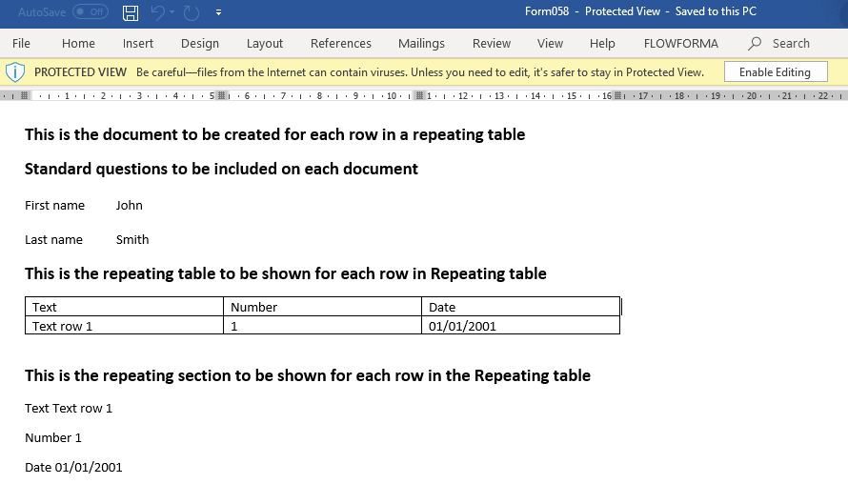Open the File tab
Screen dimensions: 848x484
(21, 43)
